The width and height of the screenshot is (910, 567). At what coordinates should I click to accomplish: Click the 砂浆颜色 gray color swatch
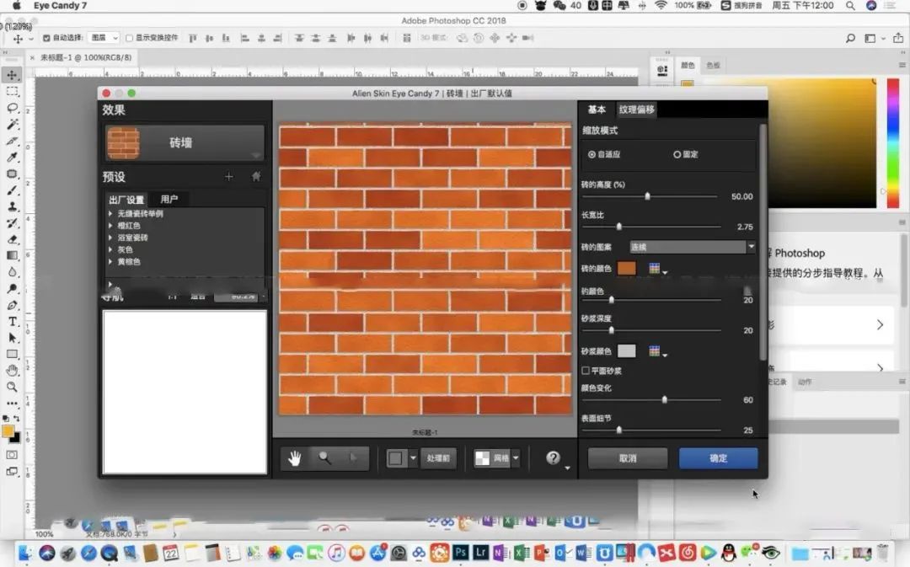[x=627, y=350]
